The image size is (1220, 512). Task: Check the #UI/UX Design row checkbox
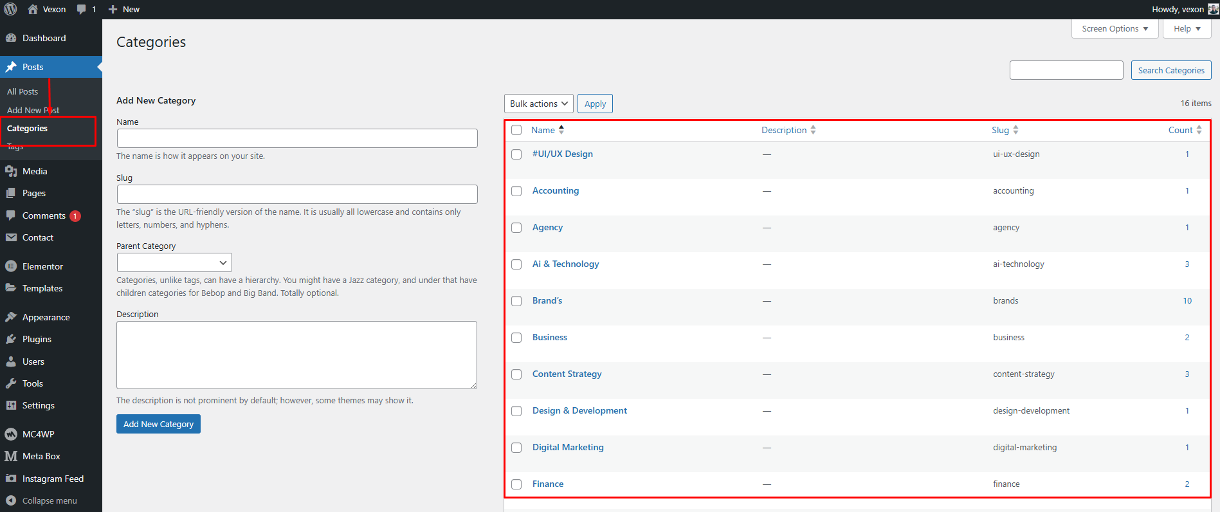[x=516, y=154]
